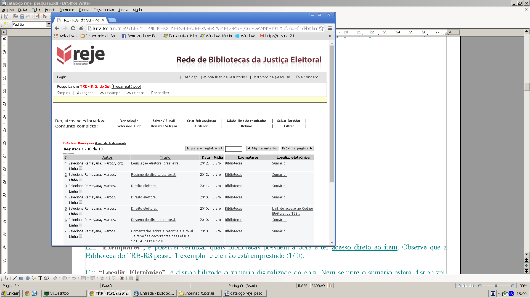Open SisDesktop from the taskbar
This screenshot has width=530, height=298.
coord(64,293)
